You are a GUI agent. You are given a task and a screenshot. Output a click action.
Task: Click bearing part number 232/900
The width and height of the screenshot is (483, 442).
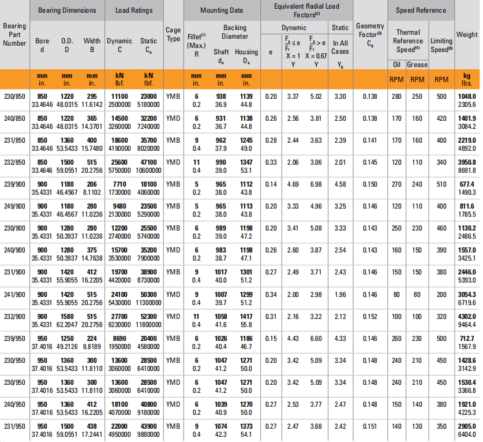point(14,317)
